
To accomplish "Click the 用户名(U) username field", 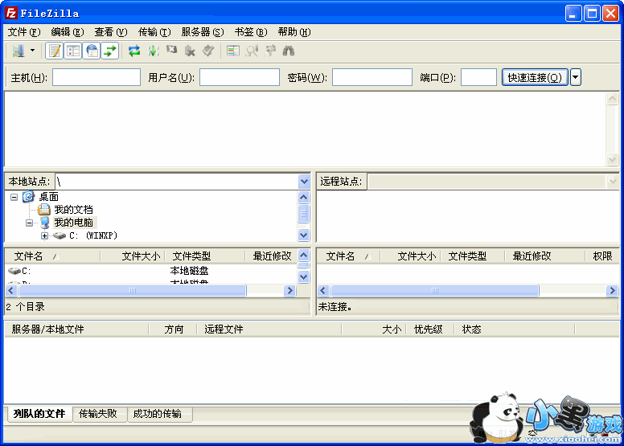I will coord(240,77).
